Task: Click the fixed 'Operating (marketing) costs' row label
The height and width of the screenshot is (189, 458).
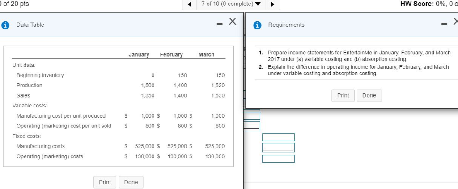Action: 50,156
